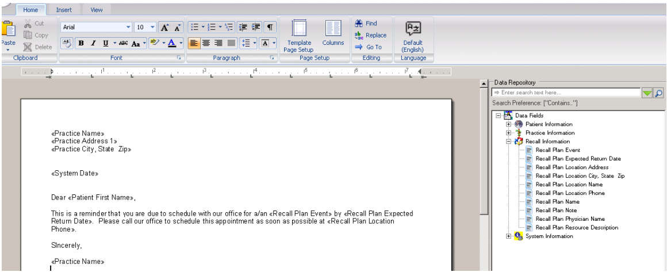The height and width of the screenshot is (272, 667).
Task: Open the font color dropdown arrow
Action: 181,43
